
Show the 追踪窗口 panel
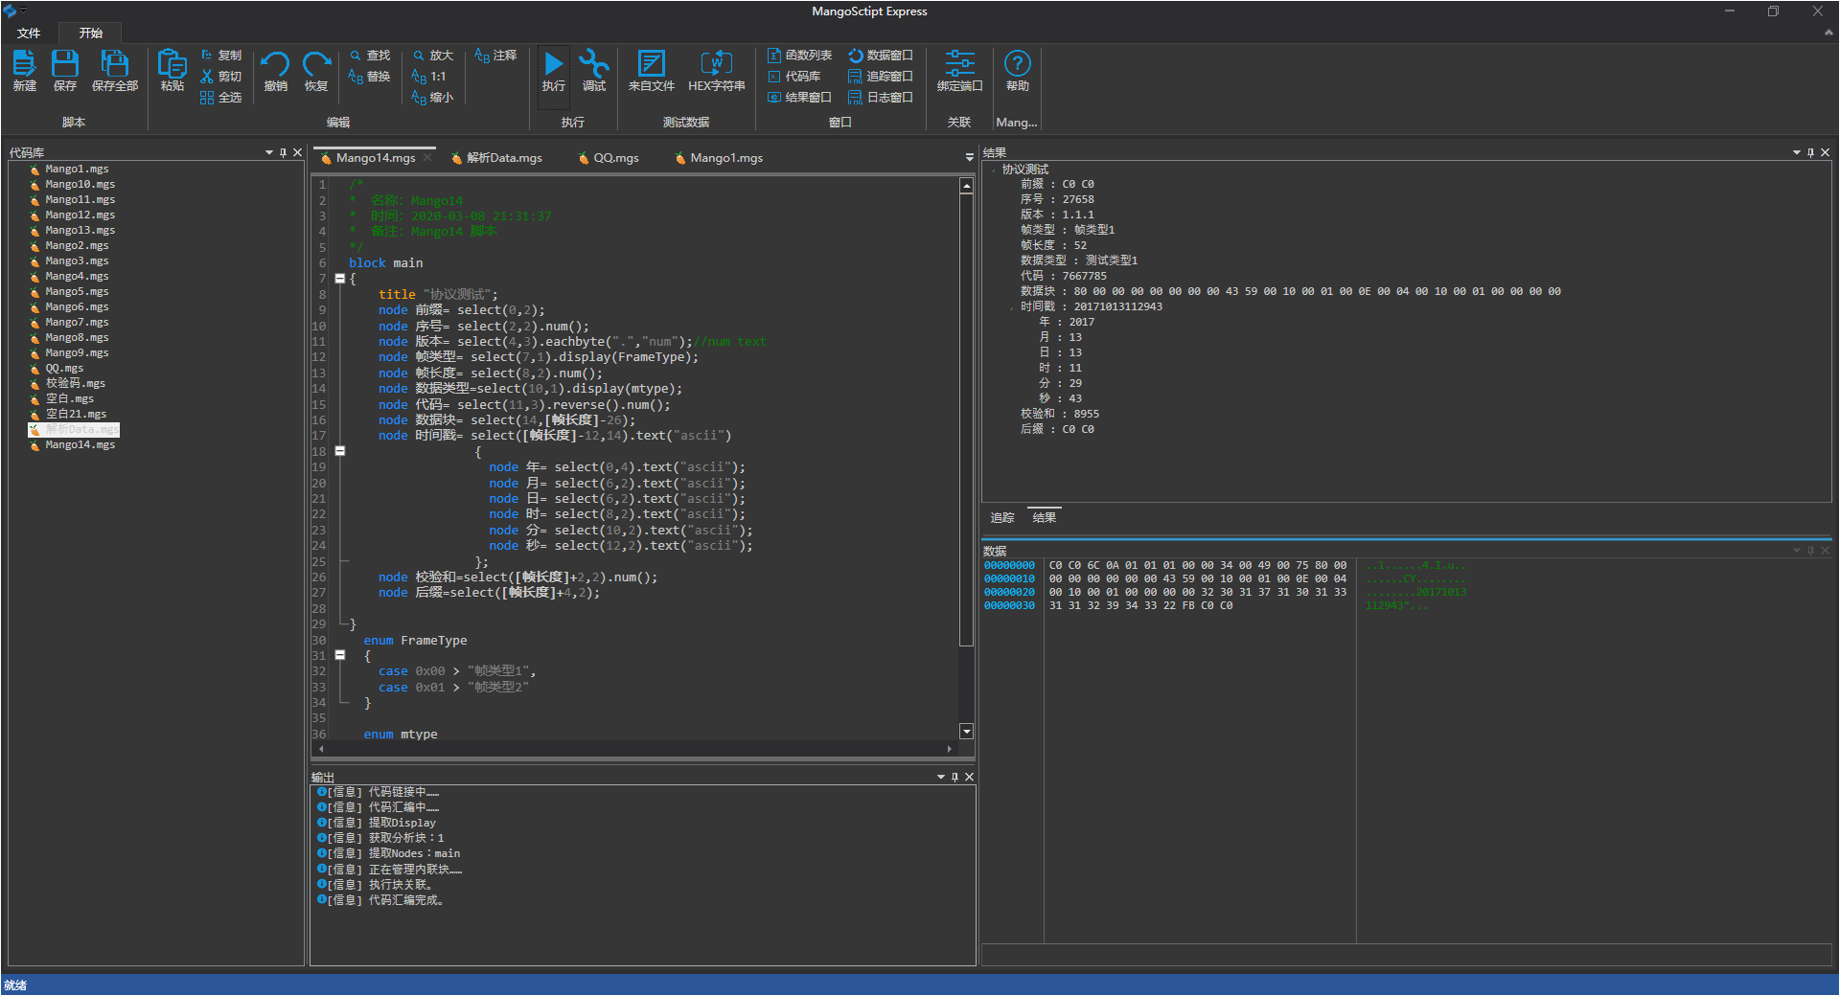882,77
